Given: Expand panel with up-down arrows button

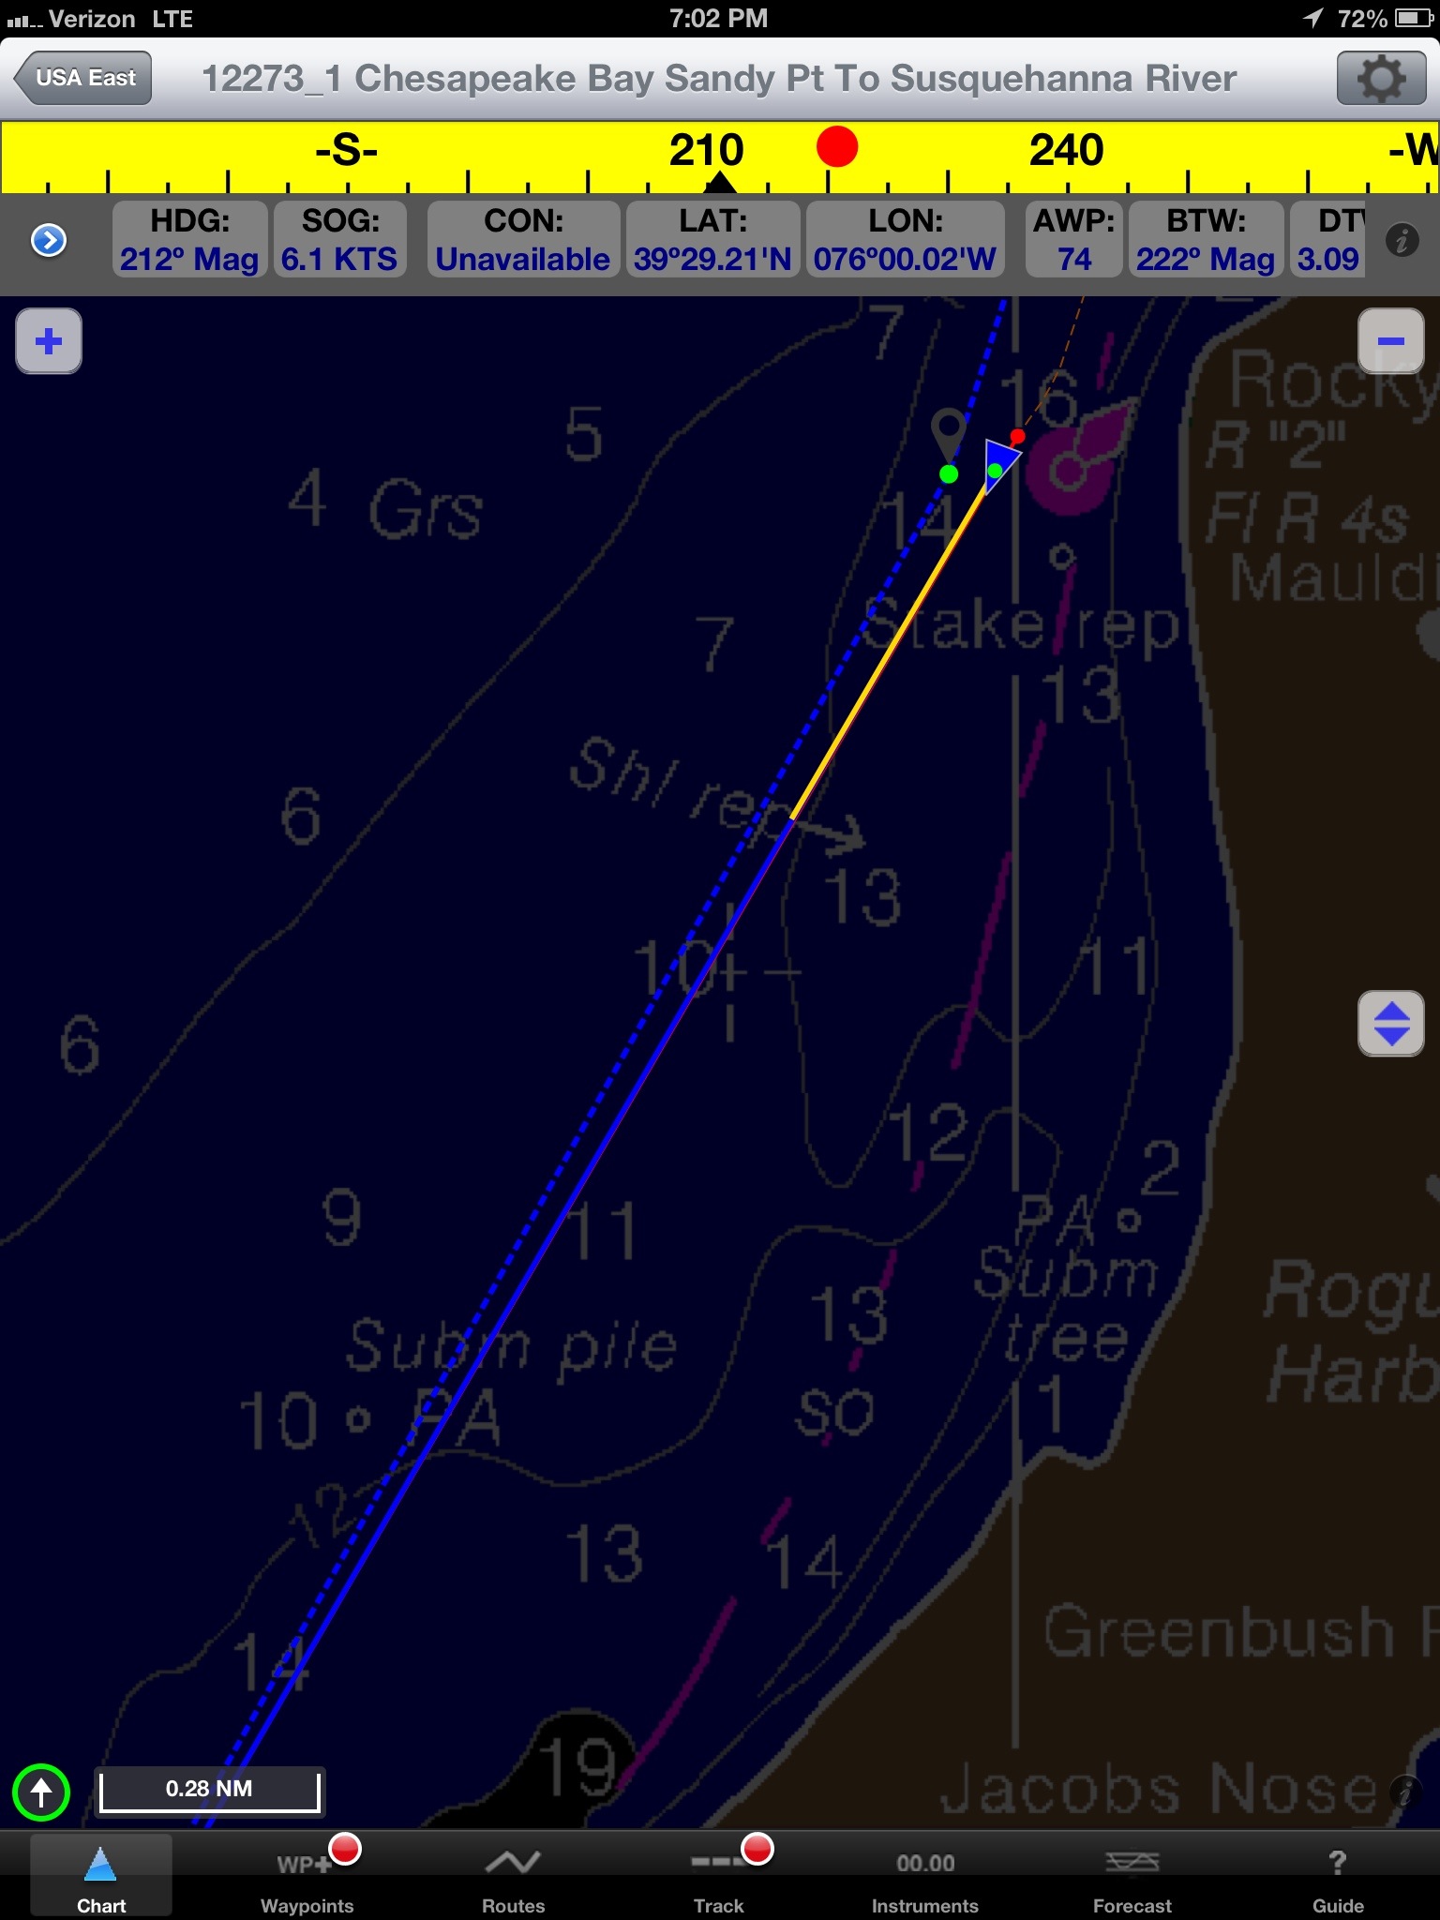Looking at the screenshot, I should pyautogui.click(x=1390, y=1024).
